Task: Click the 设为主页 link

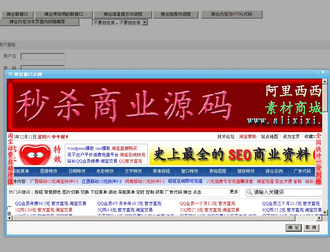Action: click(x=291, y=137)
